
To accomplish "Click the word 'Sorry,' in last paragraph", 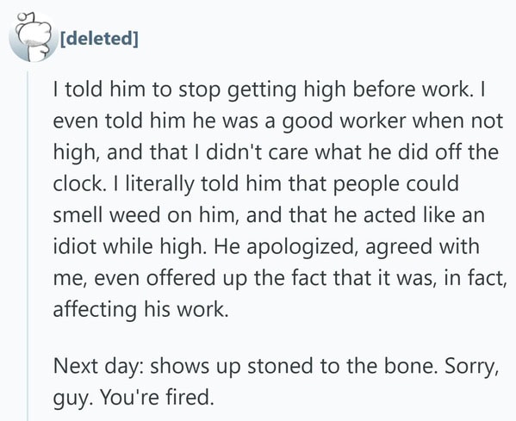I will pos(471,366).
